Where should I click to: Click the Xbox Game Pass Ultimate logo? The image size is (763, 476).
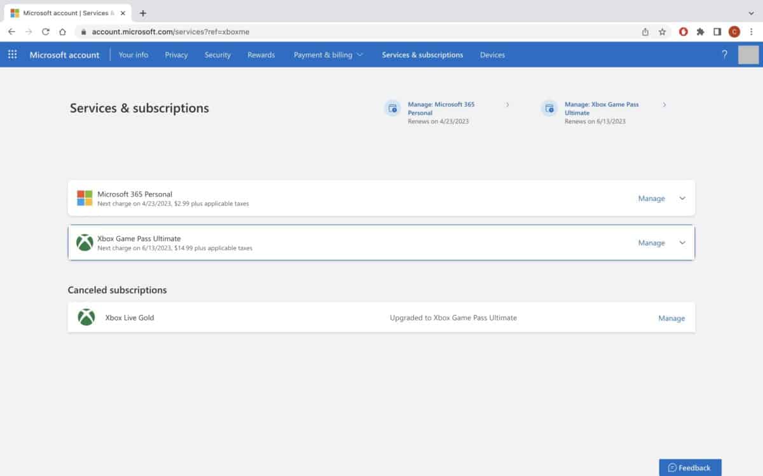[x=85, y=242]
